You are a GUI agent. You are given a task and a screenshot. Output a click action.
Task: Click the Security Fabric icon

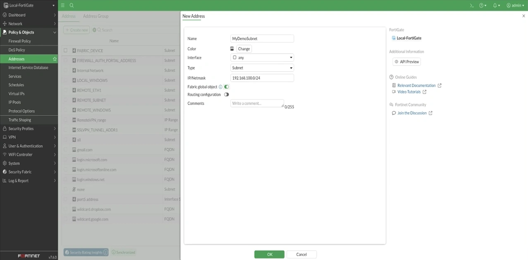click(x=5, y=172)
